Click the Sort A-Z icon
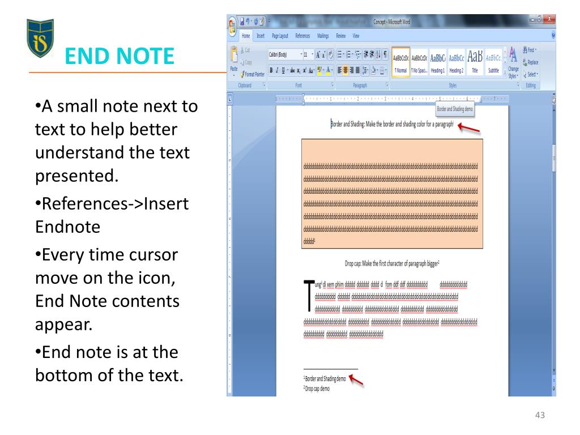Screen dimensions: 580x435 [x=378, y=55]
